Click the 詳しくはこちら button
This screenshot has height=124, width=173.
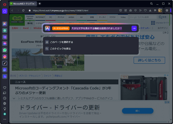pos(149,60)
